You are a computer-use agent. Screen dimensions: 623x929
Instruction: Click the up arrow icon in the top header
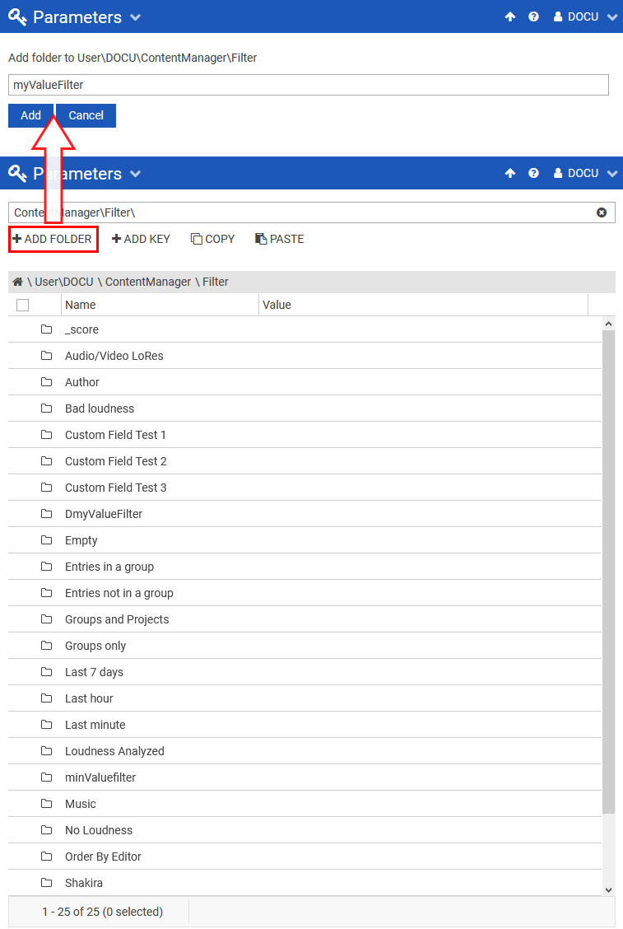click(510, 16)
